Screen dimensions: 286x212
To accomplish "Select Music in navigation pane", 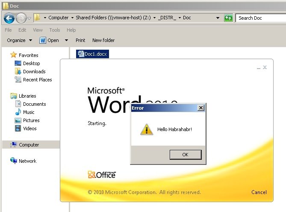I will [29, 112].
